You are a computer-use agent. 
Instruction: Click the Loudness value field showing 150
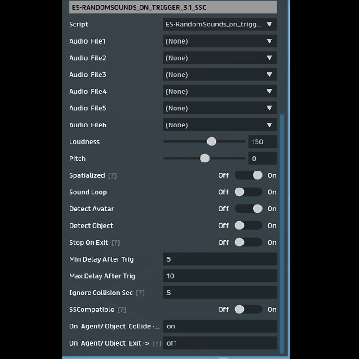point(262,142)
